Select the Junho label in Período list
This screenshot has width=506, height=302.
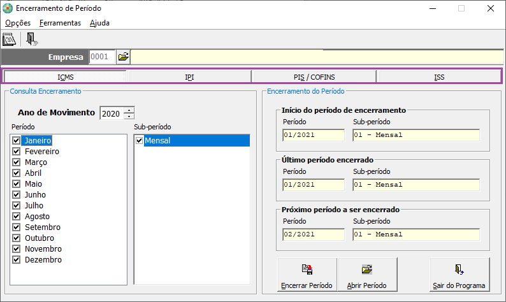(x=36, y=194)
